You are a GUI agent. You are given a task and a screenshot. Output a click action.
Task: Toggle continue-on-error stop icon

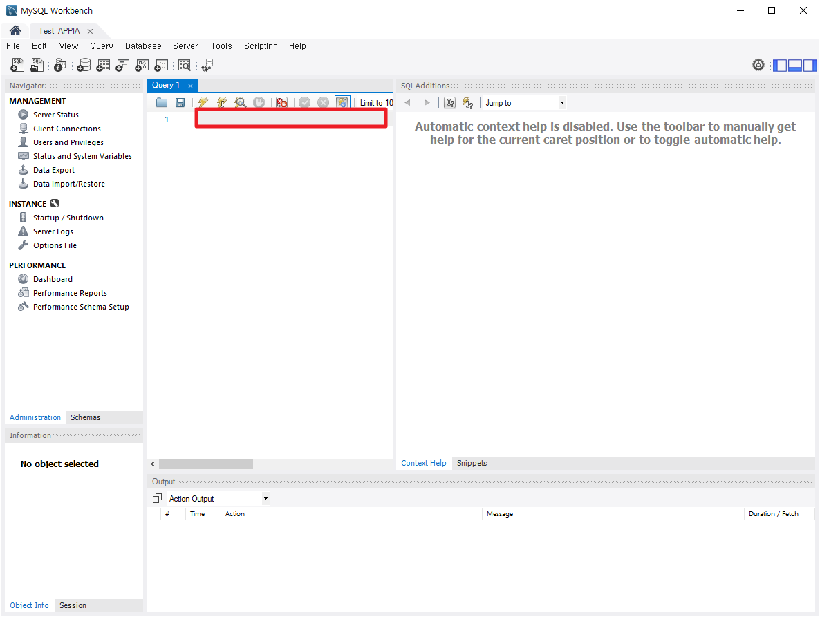click(x=281, y=102)
